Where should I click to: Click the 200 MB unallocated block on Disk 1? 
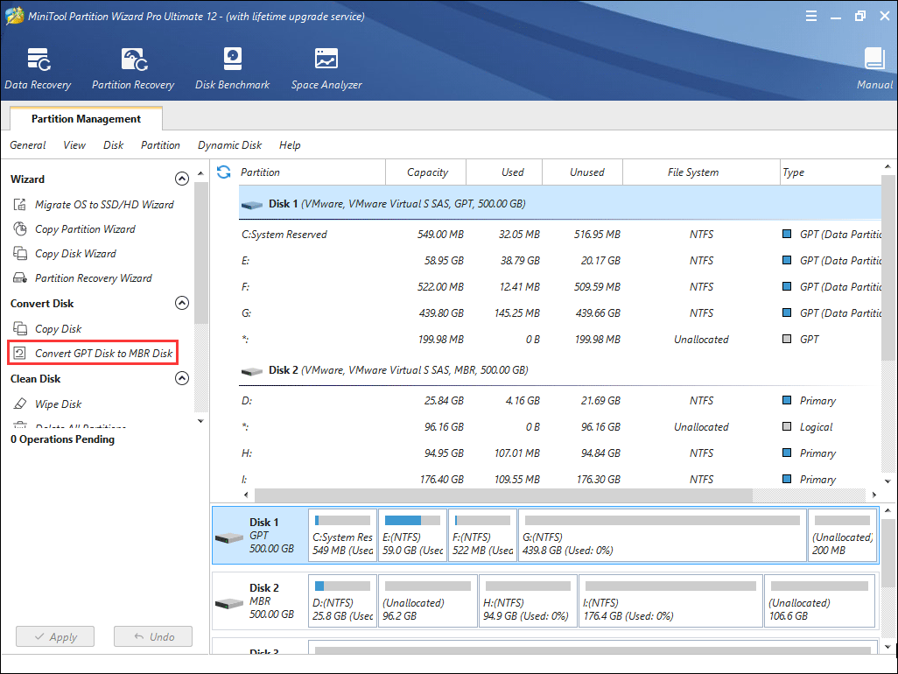click(x=843, y=536)
